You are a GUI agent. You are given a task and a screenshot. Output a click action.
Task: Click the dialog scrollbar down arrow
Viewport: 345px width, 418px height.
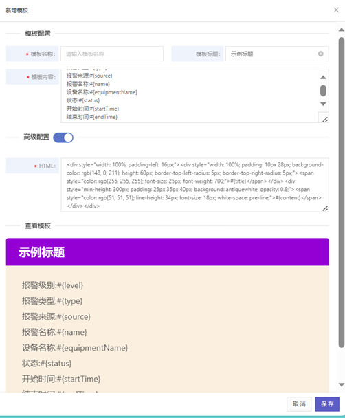pos(342,385)
